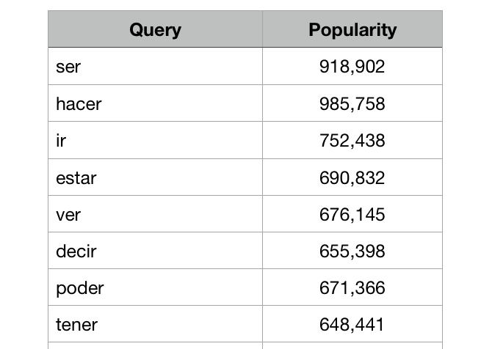Viewport: 492px width, 349px height.
Task: Click the "hacer" query cell
Action: [x=155, y=103]
